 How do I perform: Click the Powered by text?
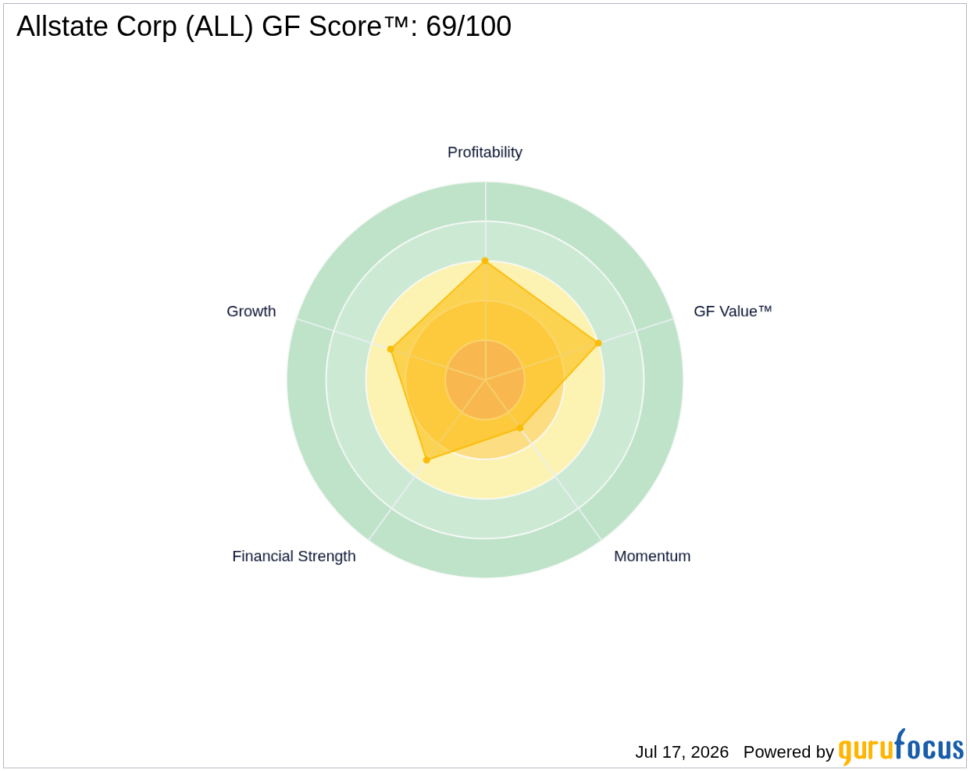pos(789,752)
